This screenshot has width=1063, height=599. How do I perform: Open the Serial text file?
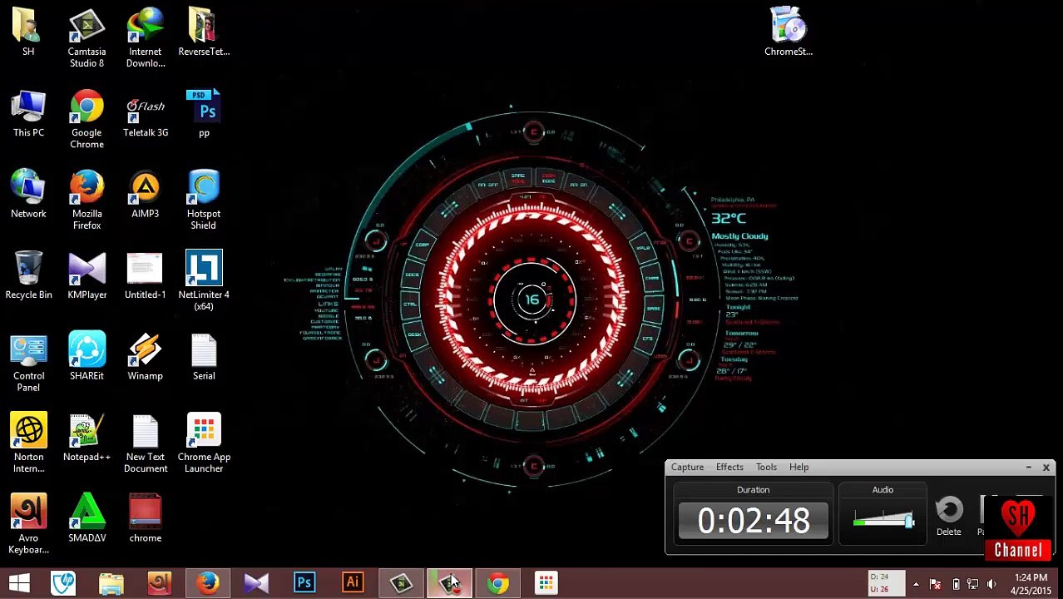pos(204,357)
